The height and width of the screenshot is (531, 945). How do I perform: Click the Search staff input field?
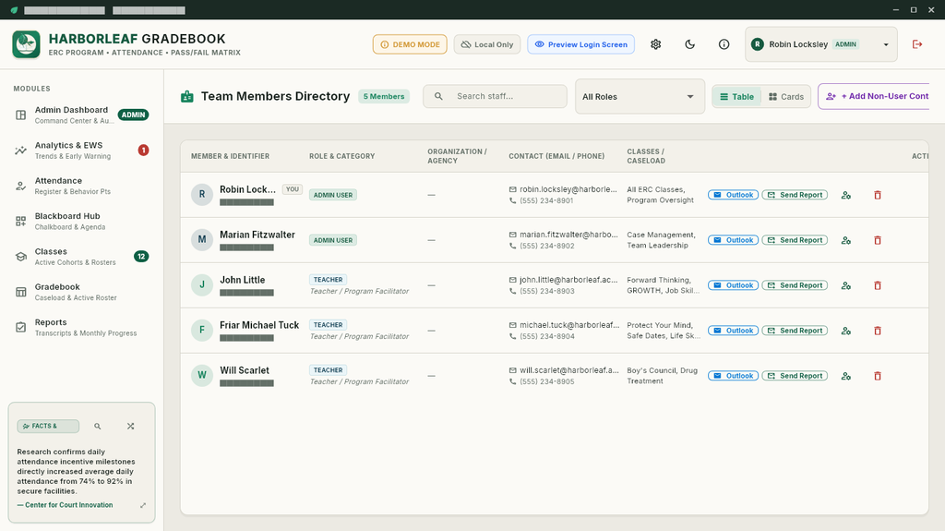[x=495, y=96]
